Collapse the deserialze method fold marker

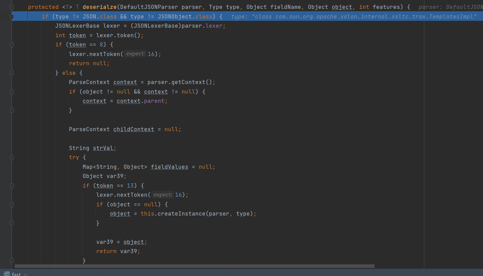tap(12, 7)
